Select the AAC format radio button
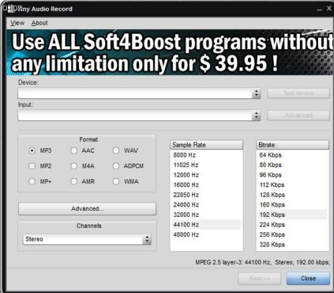334x293 pixels. pyautogui.click(x=74, y=151)
